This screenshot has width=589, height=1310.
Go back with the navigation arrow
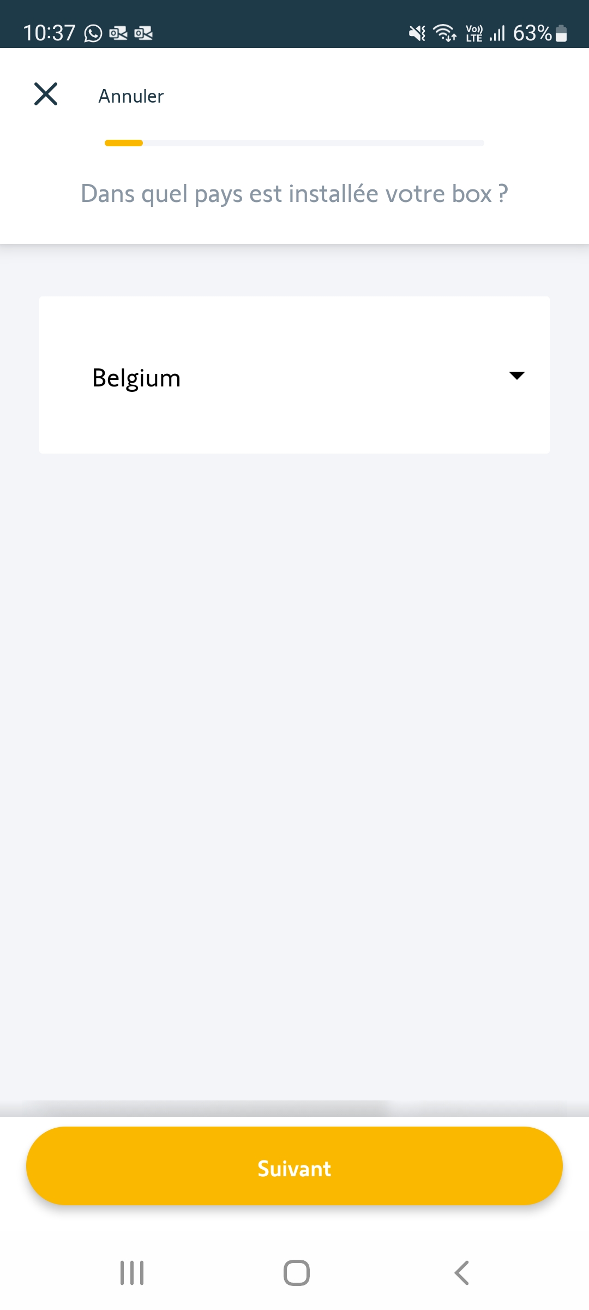(x=461, y=1273)
